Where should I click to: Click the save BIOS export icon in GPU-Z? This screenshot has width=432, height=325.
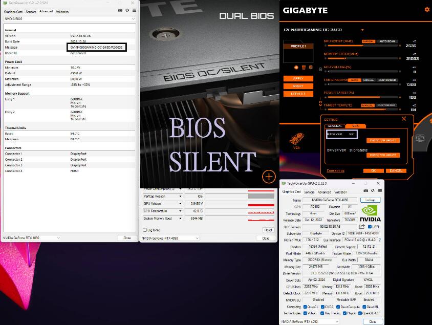(x=362, y=226)
